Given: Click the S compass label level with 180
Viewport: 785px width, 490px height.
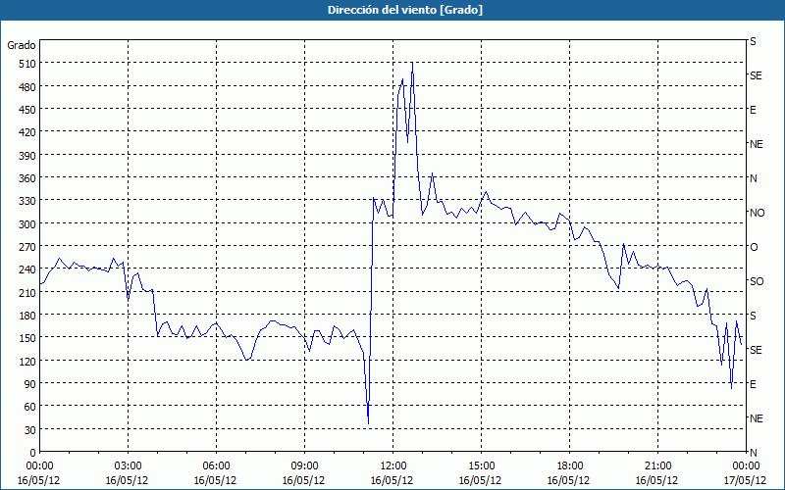Looking at the screenshot, I should (753, 316).
